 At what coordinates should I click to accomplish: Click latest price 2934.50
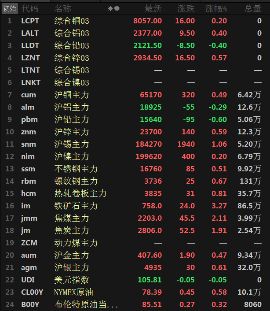point(147,58)
